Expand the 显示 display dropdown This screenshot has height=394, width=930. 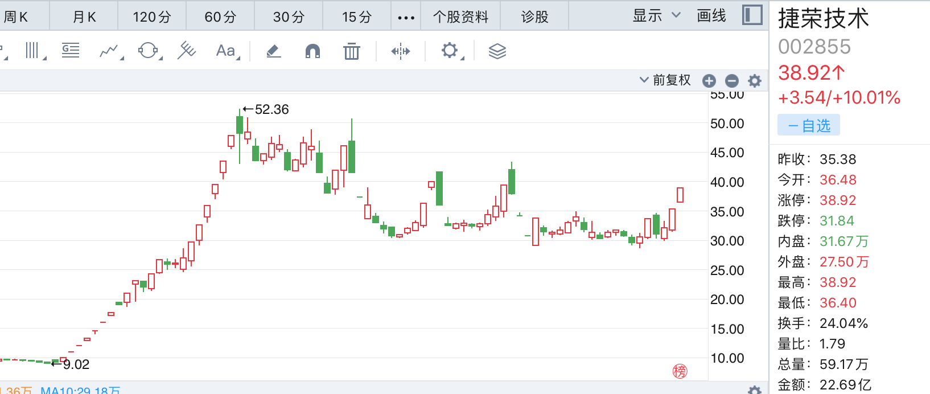tap(656, 16)
